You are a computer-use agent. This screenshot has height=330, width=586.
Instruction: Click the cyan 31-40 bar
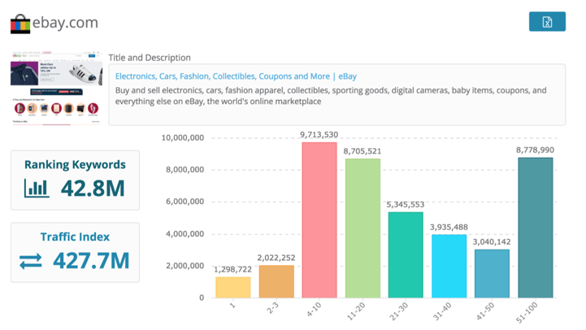449,266
